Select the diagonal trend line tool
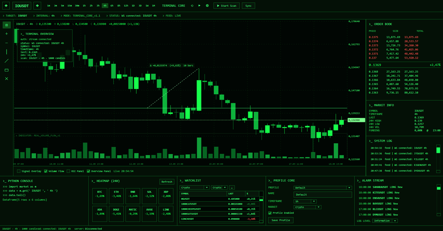Image resolution: width=443 pixels, height=231 pixels. 7,61
